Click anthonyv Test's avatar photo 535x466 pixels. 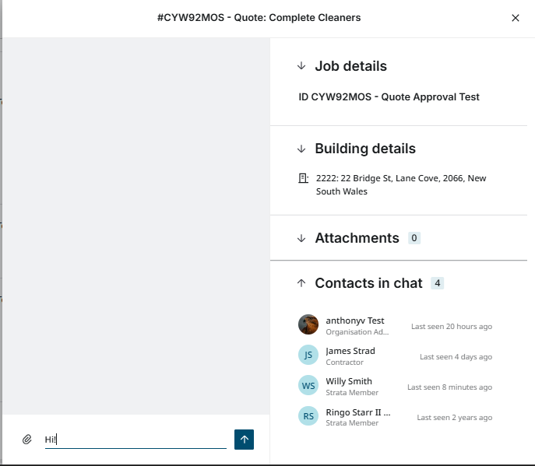coord(308,325)
